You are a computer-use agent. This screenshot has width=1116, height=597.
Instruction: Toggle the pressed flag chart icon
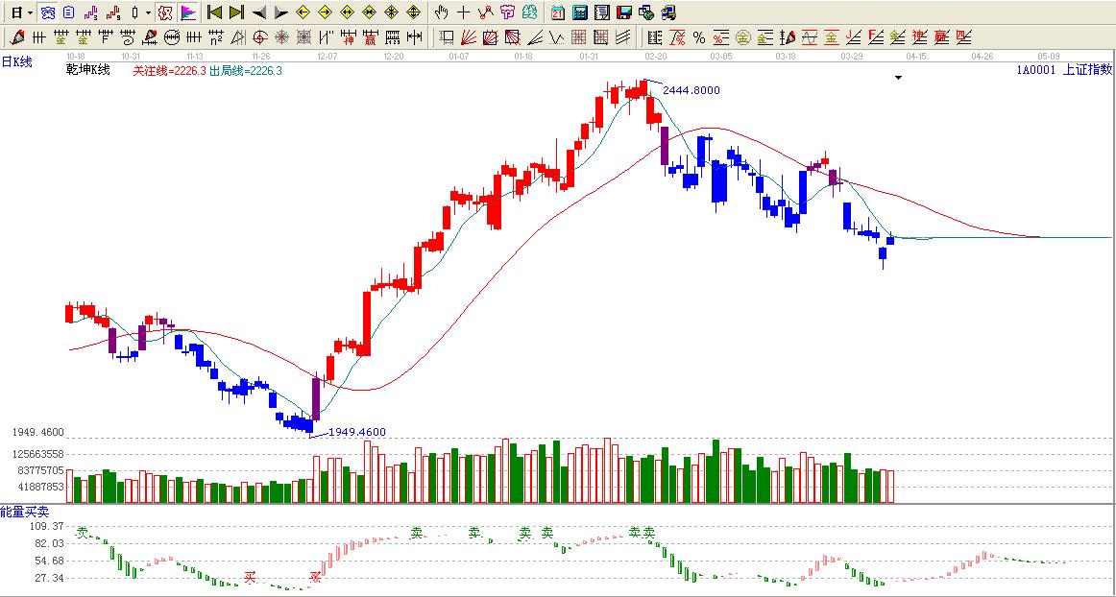coord(188,12)
